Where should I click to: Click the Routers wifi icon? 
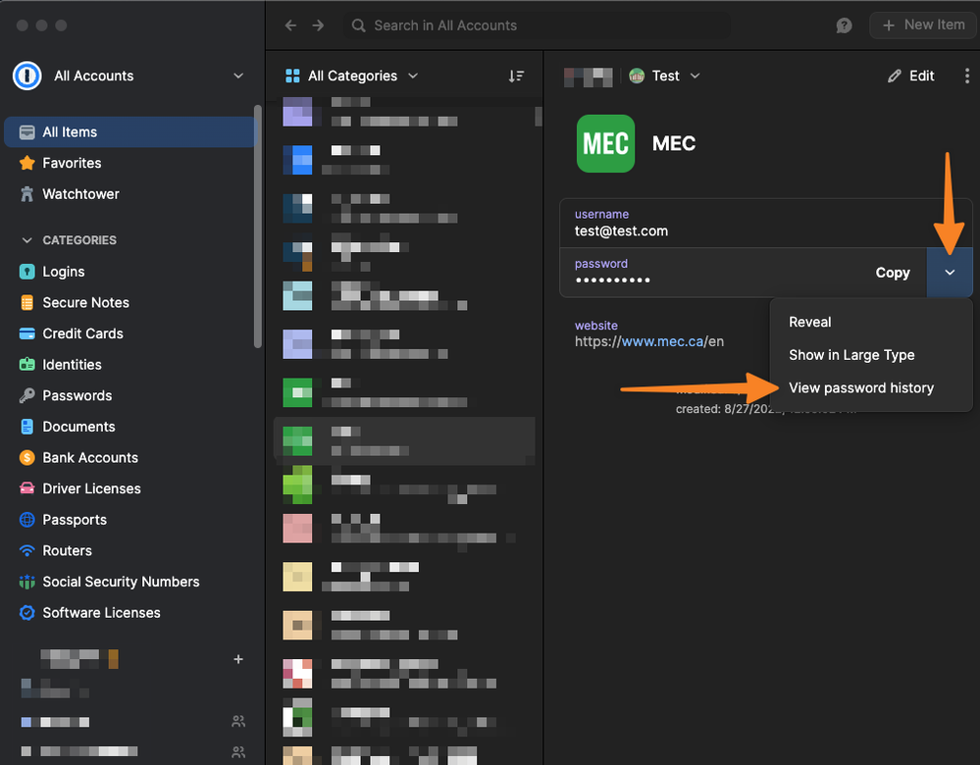[x=26, y=550]
